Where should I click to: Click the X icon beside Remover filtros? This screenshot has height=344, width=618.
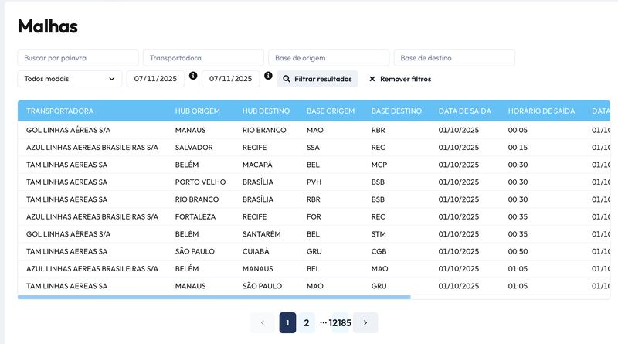click(x=372, y=79)
